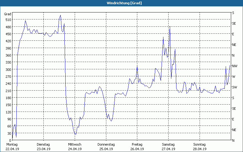Click the chart title Windrichtung [Grad]
This screenshot has height=152, width=243.
pos(124,3)
